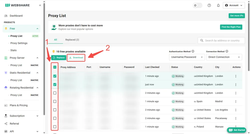This screenshot has height=134, width=250.
Task: Open actions menu for London 2 minutes ago row
Action: tap(236, 93)
